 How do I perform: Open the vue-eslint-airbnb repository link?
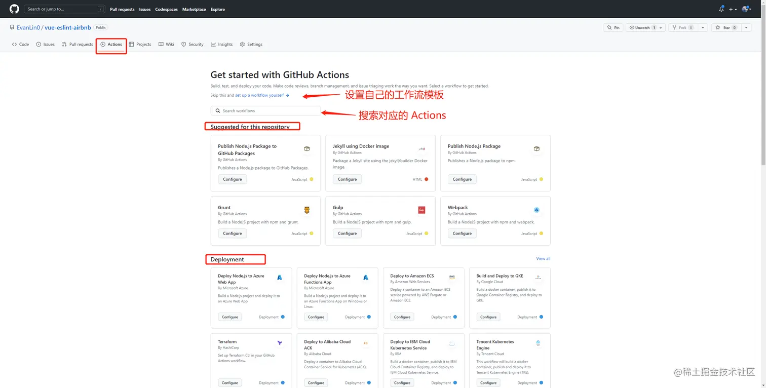point(68,27)
